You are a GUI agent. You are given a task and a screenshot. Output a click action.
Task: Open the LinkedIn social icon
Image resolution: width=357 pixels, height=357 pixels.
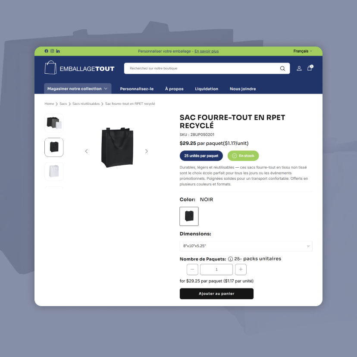(58, 51)
